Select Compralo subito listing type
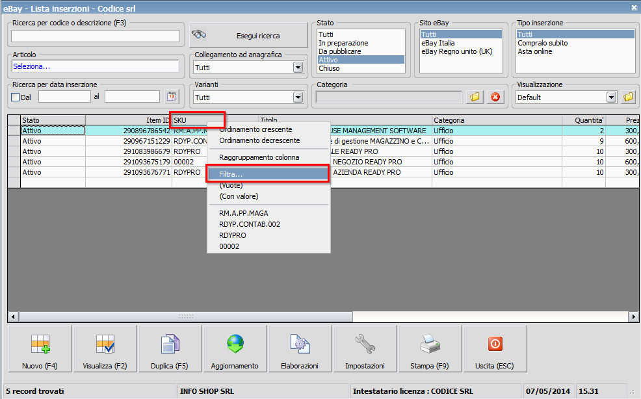Viewport: 641px width, 399px height. [x=575, y=43]
